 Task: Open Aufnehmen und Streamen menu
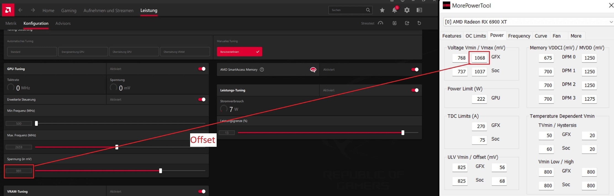coord(108,10)
